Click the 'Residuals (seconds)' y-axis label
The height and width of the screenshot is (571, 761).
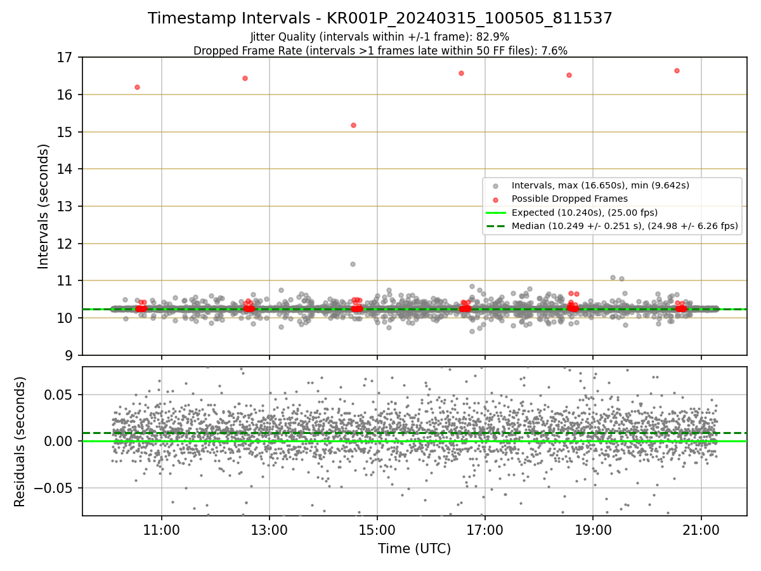coord(20,442)
